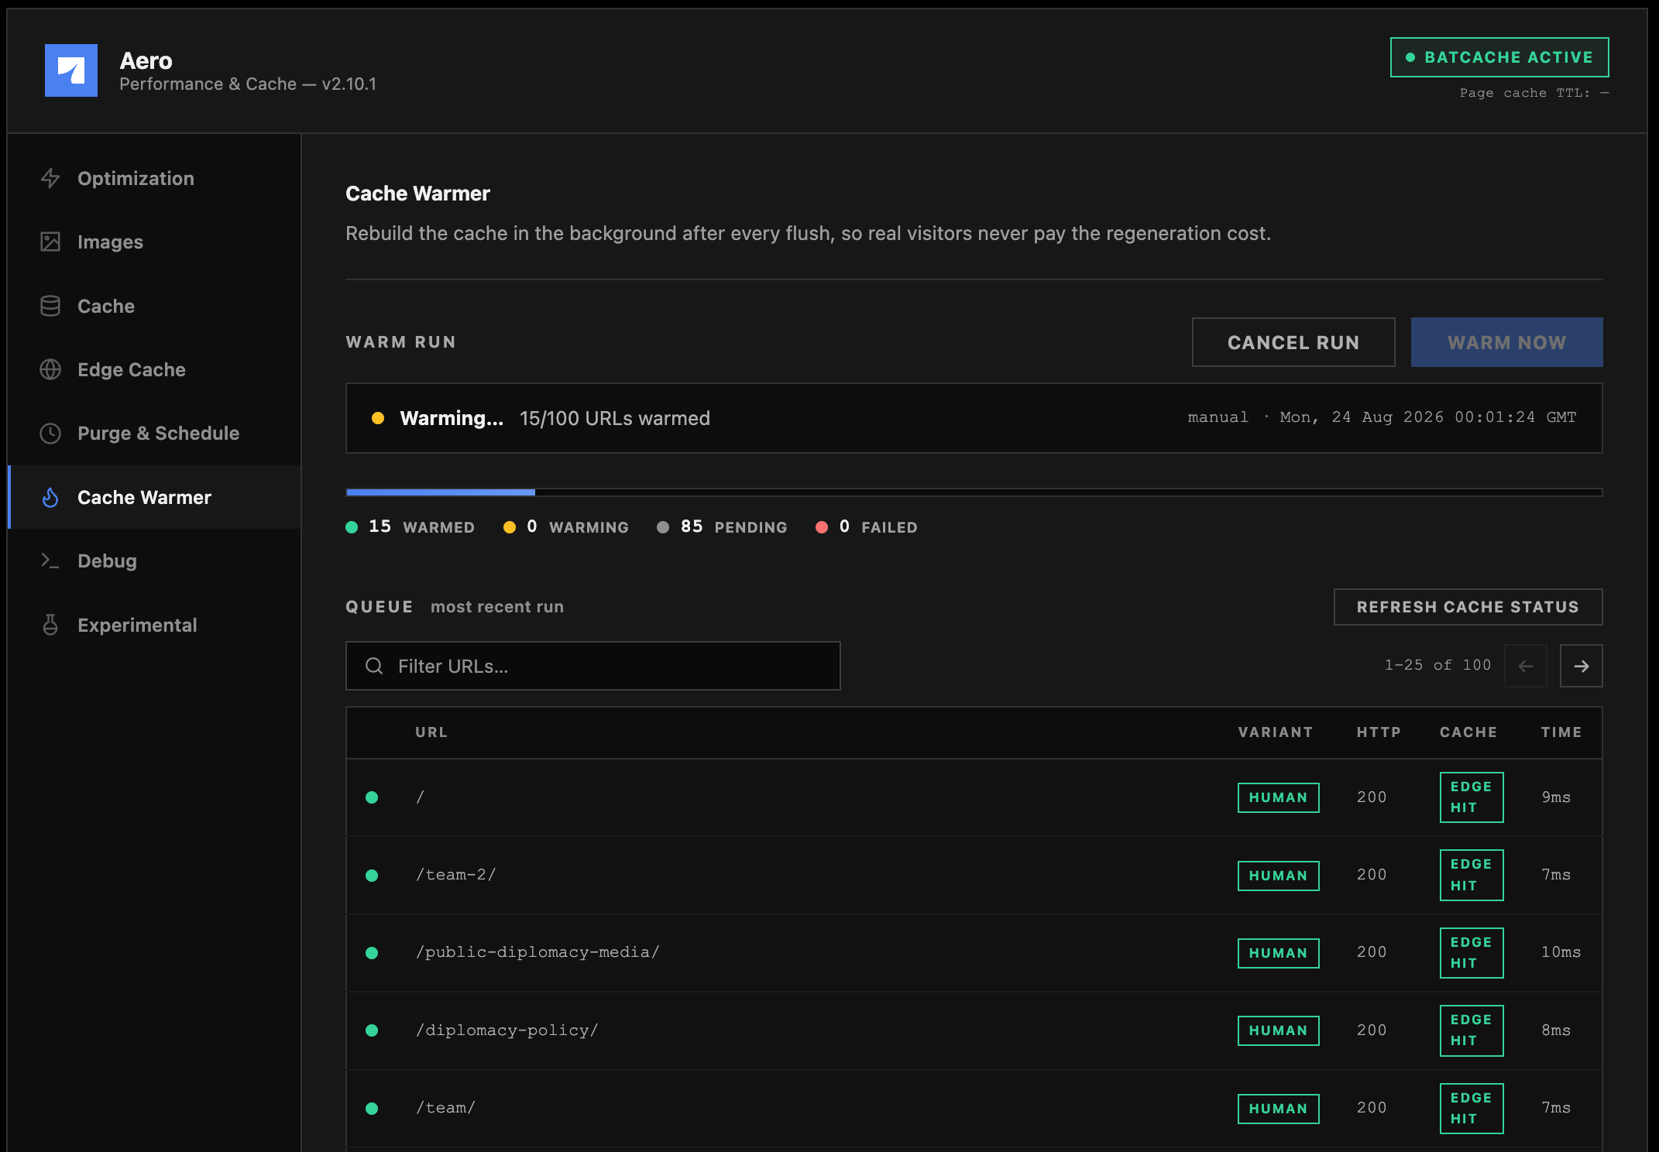Click the 15 WARMED status count

pos(410,526)
